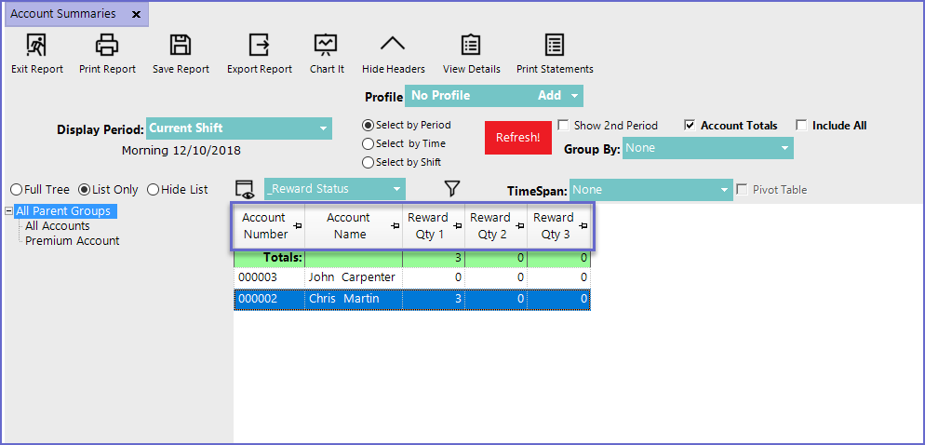
Task: Open the Display Period Current Shift dropdown
Action: [x=239, y=128]
